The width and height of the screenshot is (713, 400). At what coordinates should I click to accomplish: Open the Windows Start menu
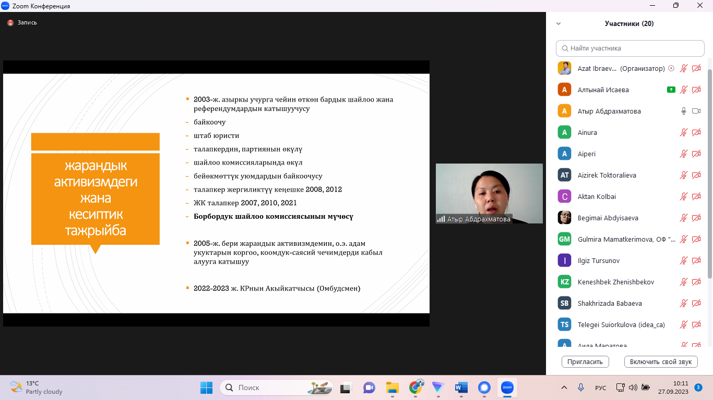206,387
